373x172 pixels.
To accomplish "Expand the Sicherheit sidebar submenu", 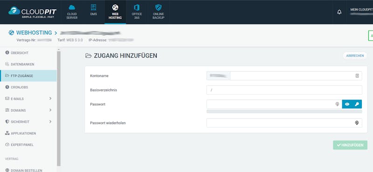I will [x=50, y=121].
